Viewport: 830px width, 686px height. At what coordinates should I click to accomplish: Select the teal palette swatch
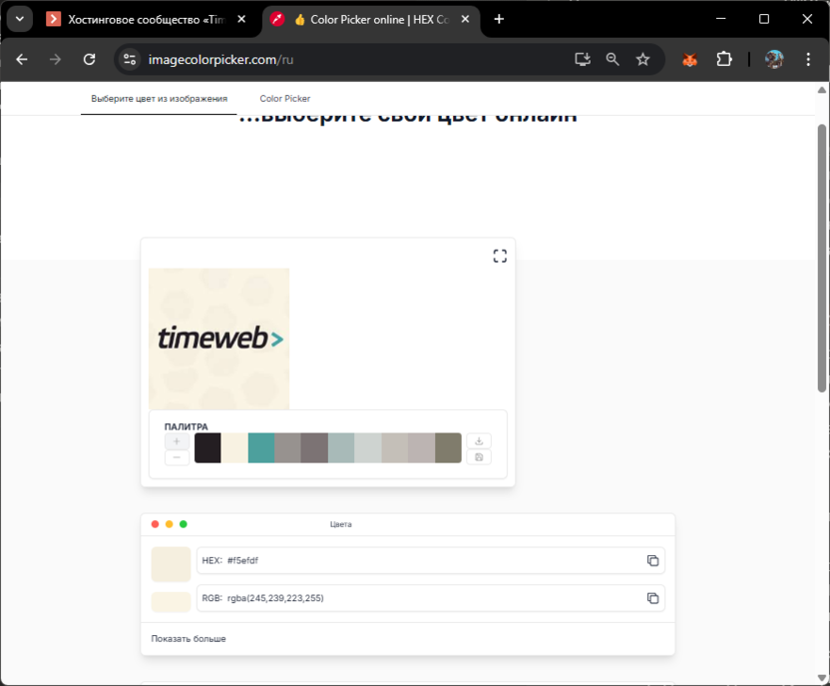(261, 448)
